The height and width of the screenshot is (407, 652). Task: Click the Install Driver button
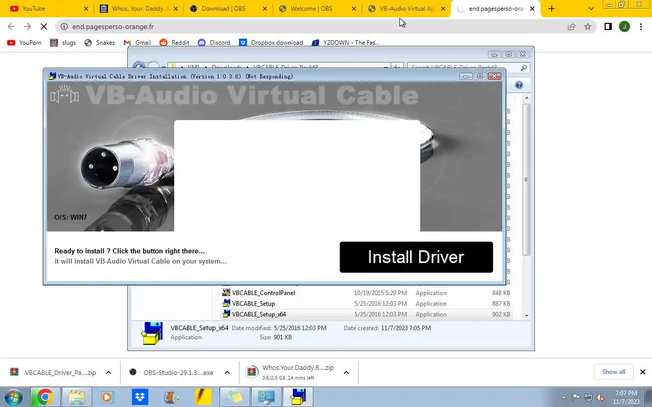(416, 257)
